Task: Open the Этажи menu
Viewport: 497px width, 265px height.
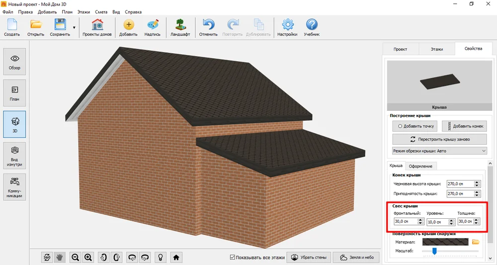Action: pos(83,12)
